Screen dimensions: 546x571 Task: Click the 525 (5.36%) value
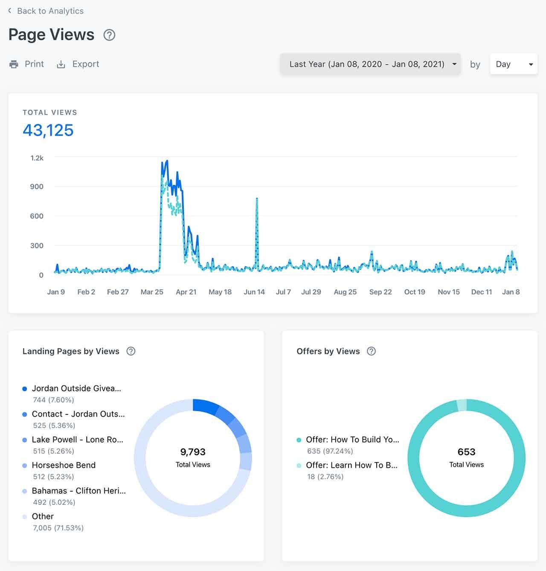pos(54,425)
